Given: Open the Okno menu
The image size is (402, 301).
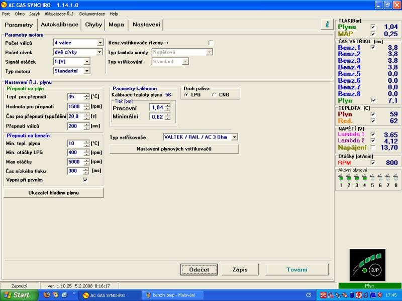Looking at the screenshot, I should coord(20,14).
